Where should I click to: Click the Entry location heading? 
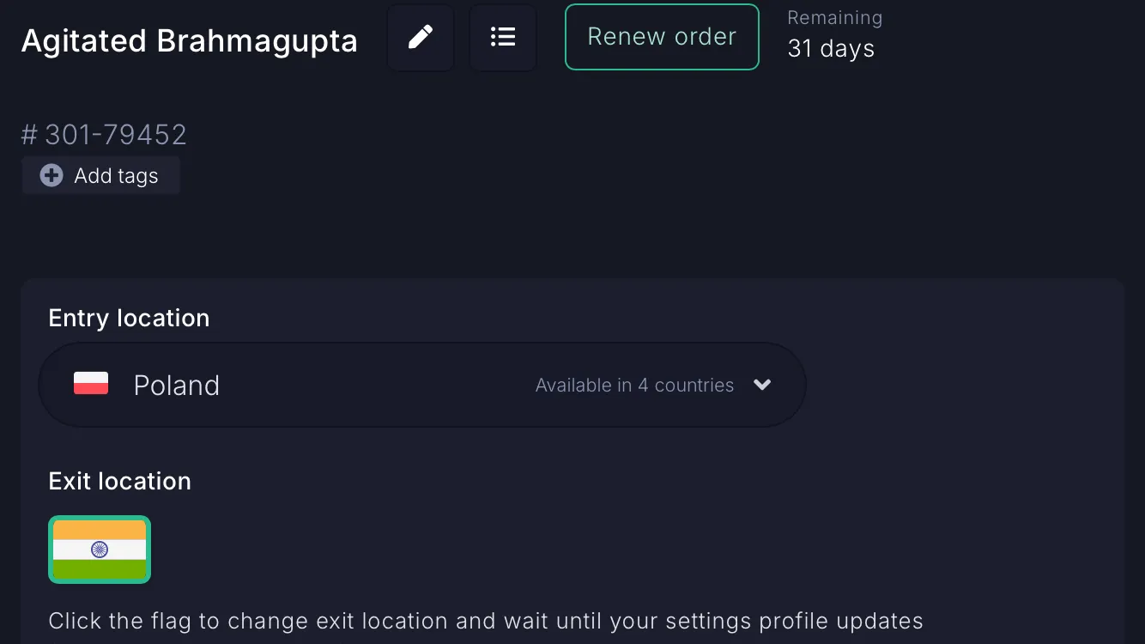coord(129,318)
